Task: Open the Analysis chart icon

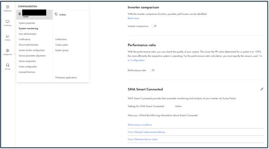Action: coord(7,36)
